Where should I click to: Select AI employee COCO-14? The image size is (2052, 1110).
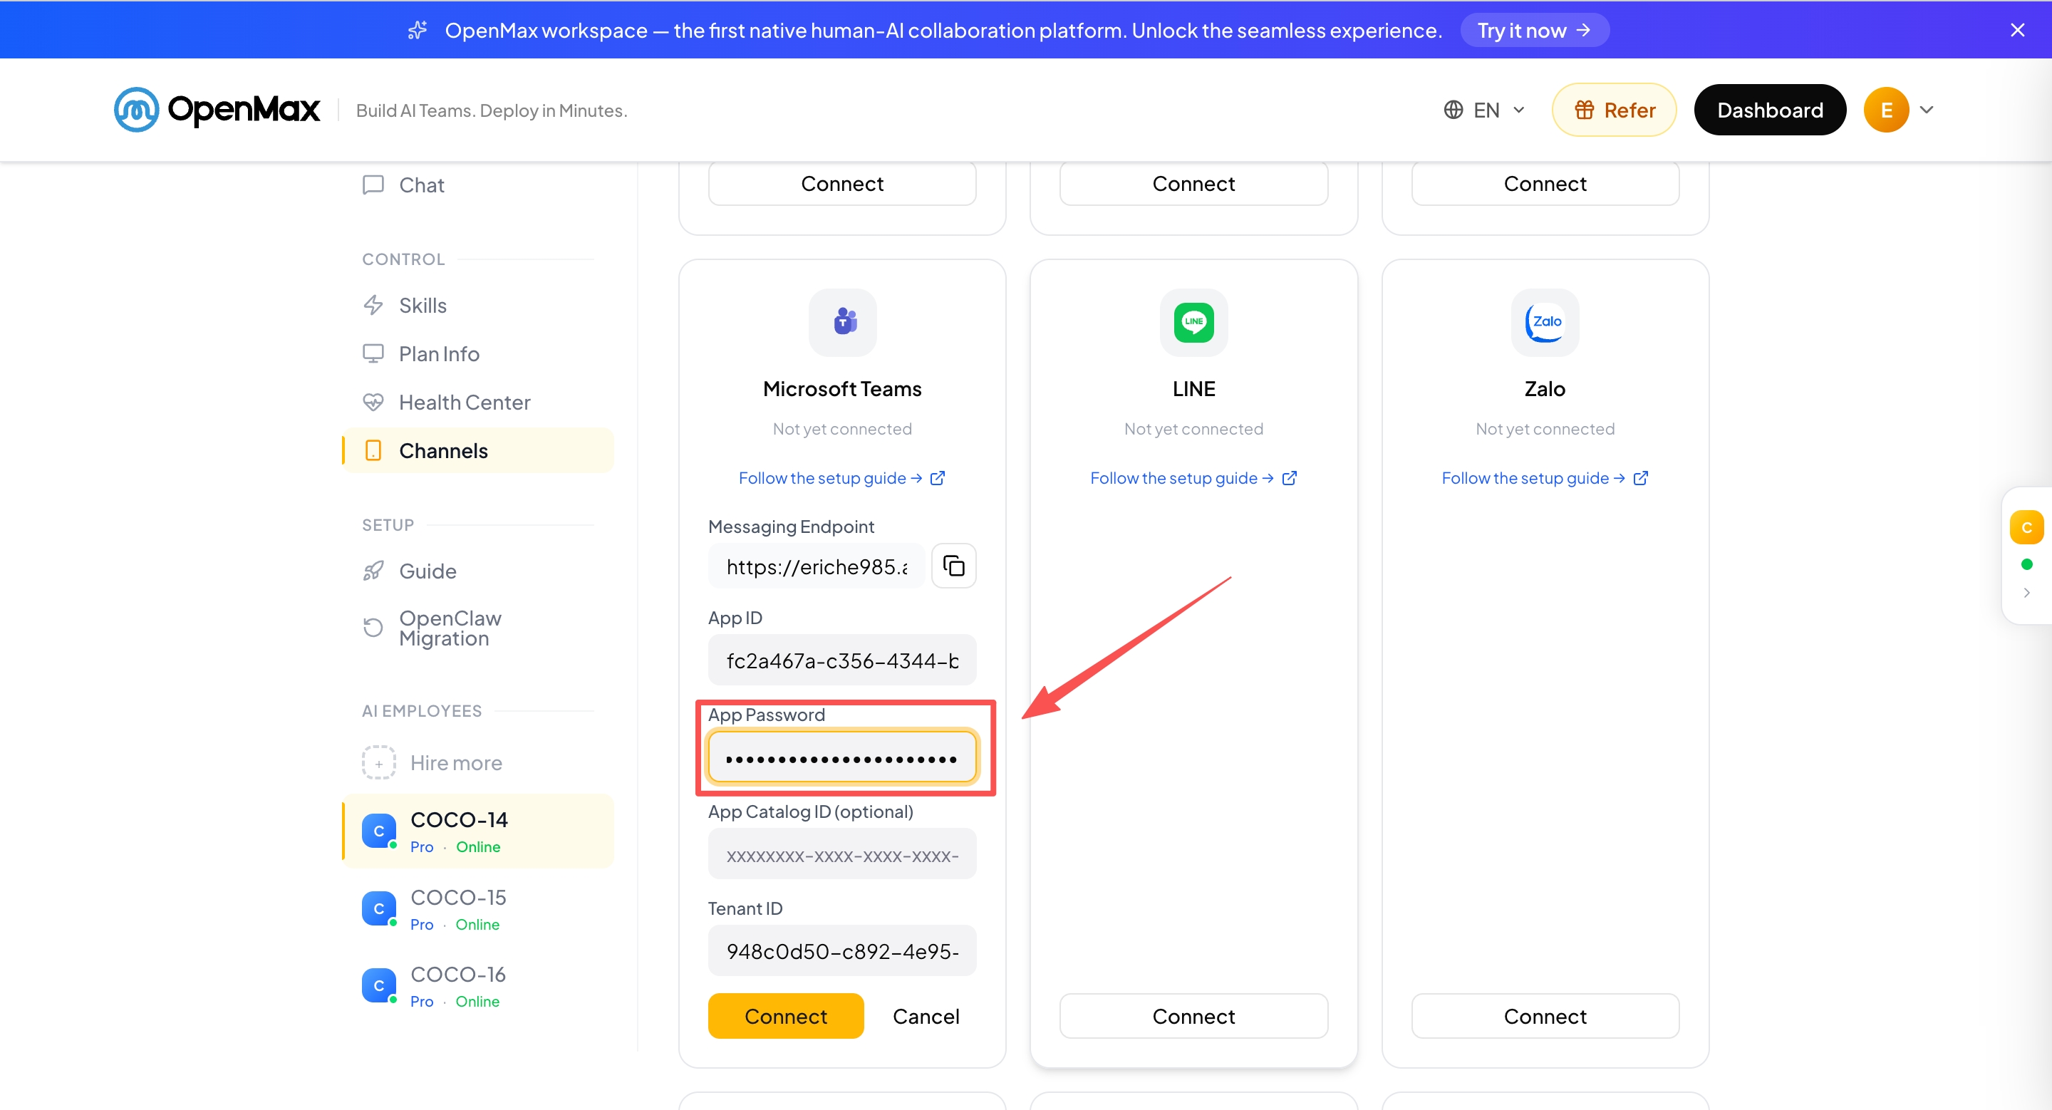pos(478,831)
